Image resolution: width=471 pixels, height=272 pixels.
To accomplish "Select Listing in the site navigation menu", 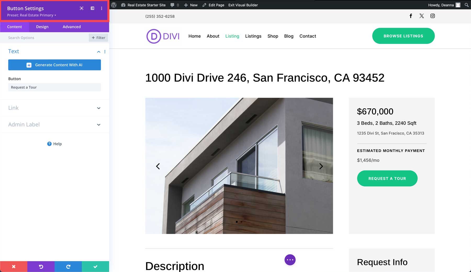I will (x=232, y=36).
